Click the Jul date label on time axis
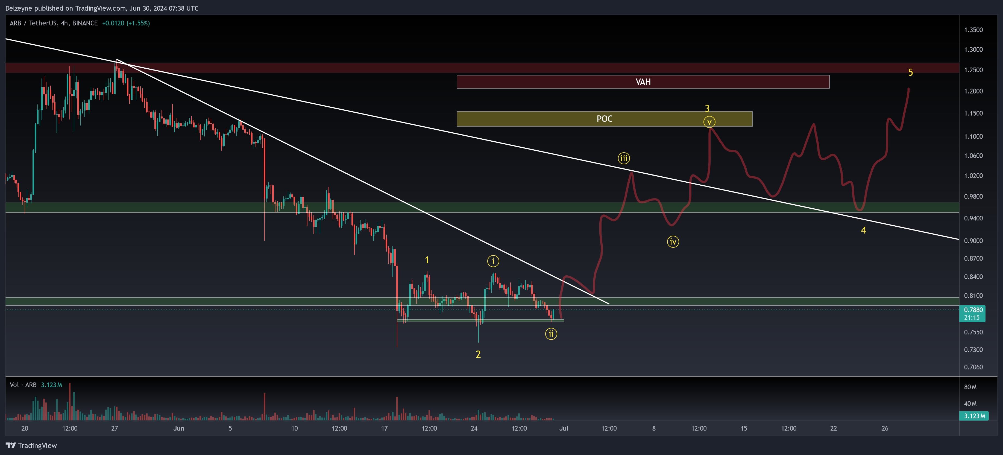Viewport: 1003px width, 455px height. 564,428
